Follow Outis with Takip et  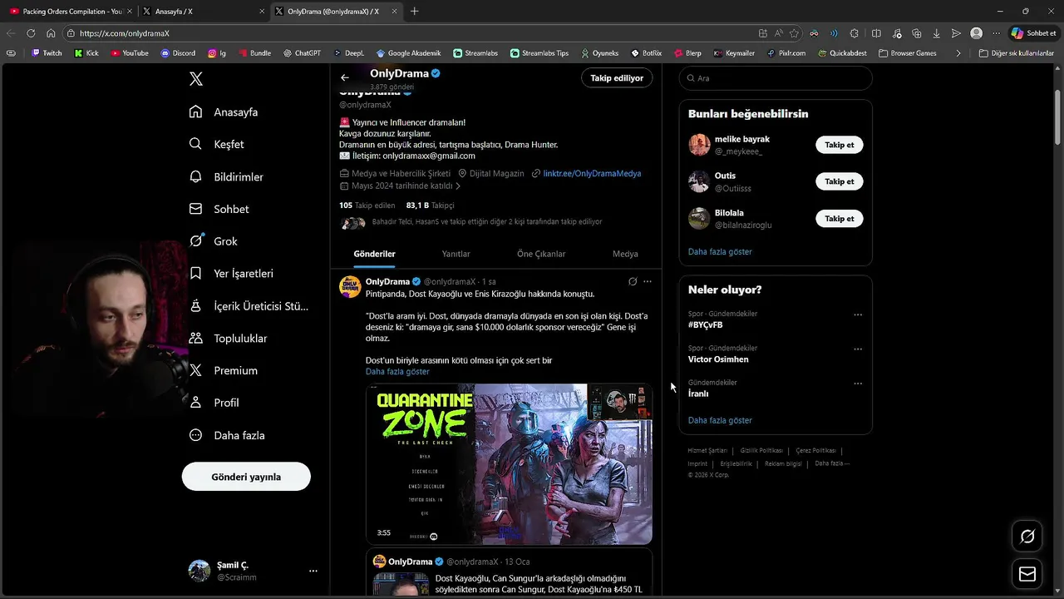pos(840,181)
